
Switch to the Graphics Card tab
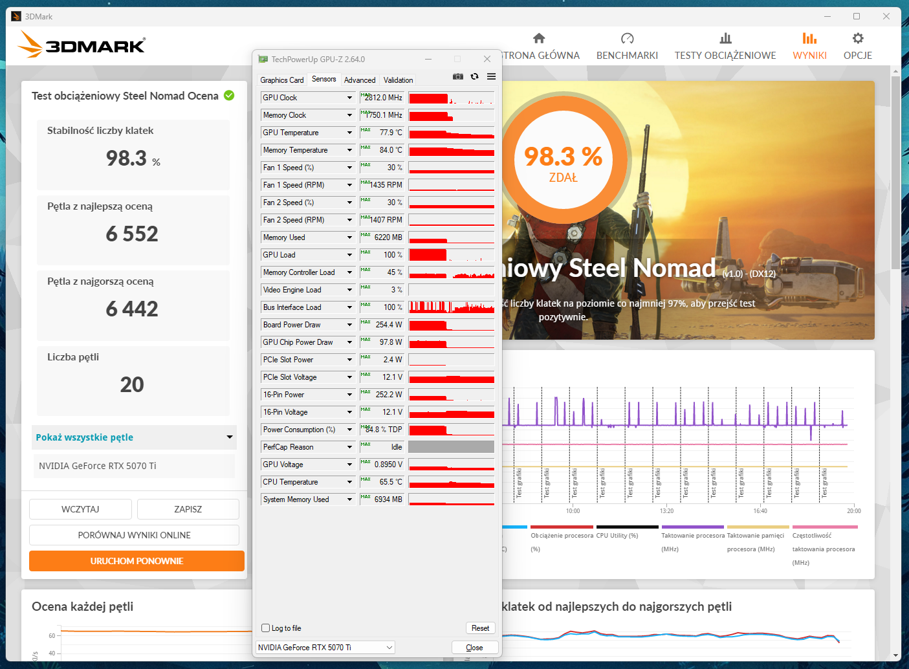281,80
